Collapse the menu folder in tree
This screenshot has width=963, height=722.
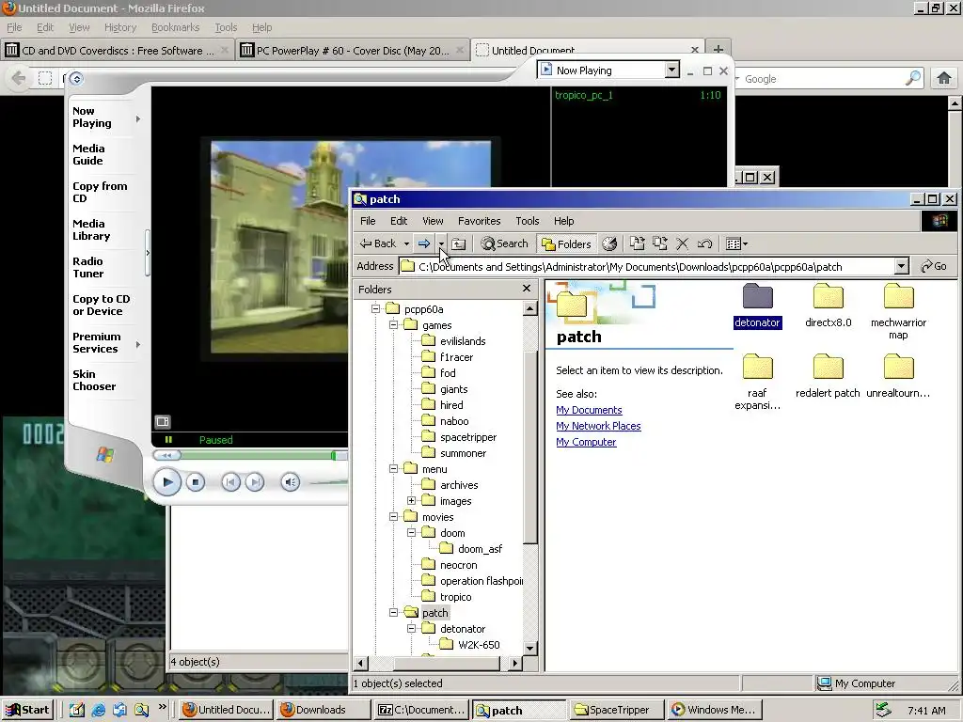pyautogui.click(x=394, y=468)
